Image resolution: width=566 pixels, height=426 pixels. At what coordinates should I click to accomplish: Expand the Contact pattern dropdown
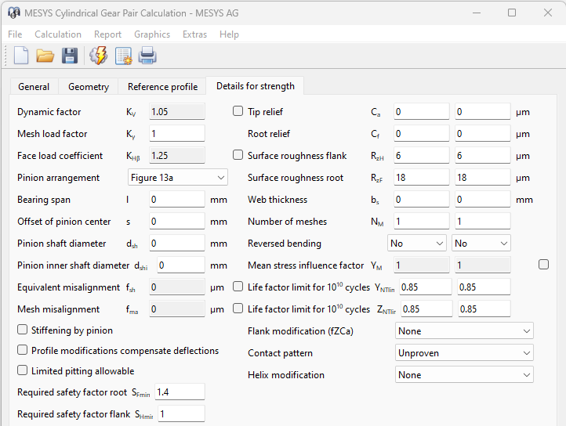pos(464,353)
